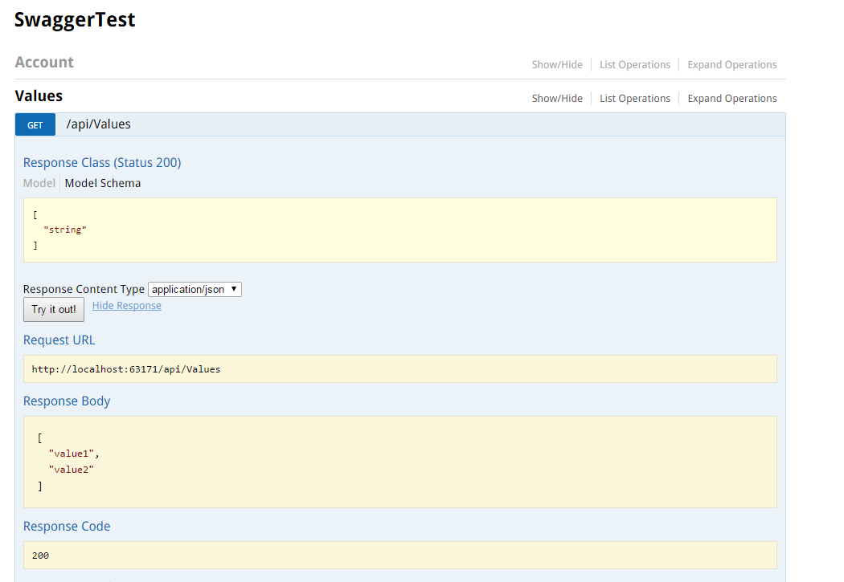This screenshot has height=582, width=844.
Task: Click the "string" model schema value
Action: pos(65,230)
